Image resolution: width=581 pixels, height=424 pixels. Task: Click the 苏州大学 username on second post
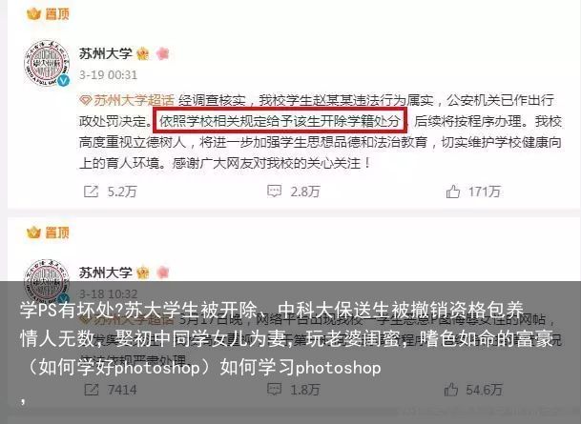click(105, 273)
